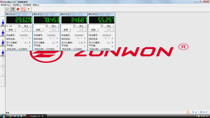
Task: Open the IME wrench settings icon
Action: coord(207,112)
